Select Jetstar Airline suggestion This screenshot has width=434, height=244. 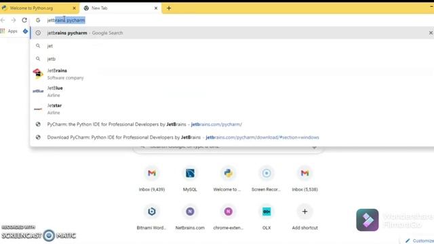[233, 109]
